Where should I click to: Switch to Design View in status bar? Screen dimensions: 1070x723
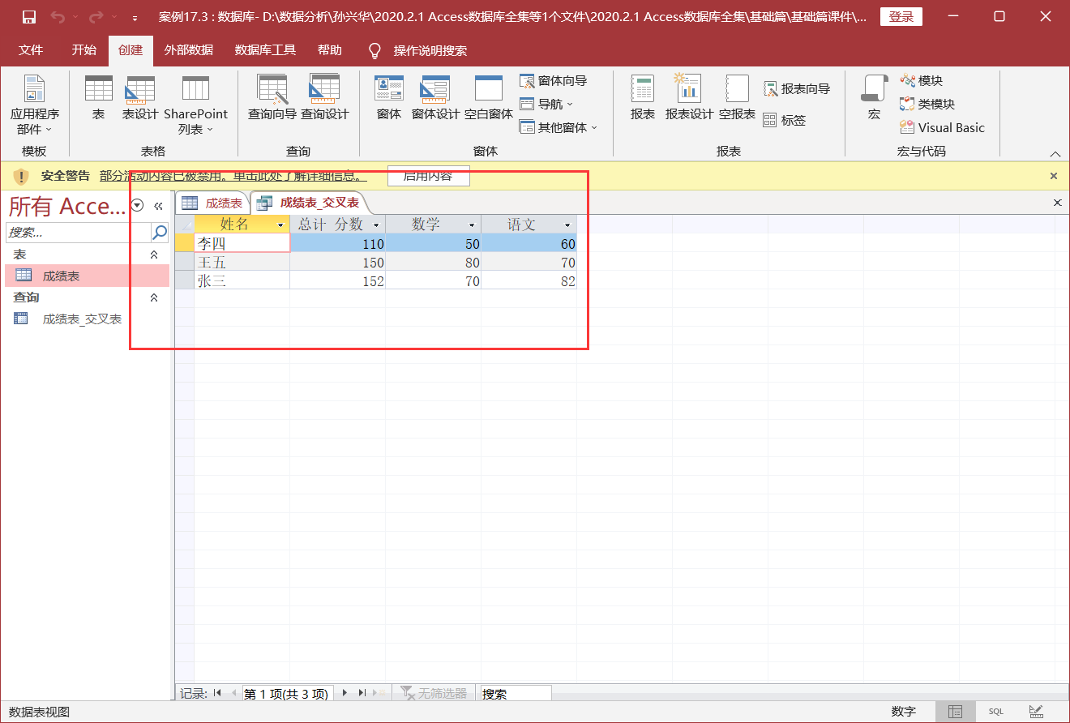[x=1035, y=712]
